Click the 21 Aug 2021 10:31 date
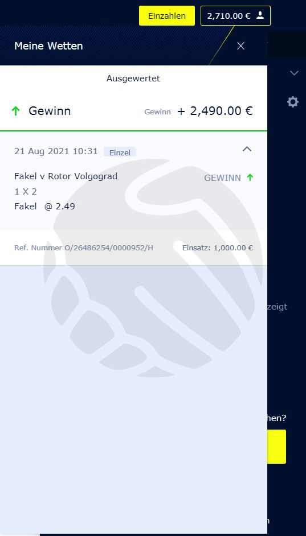This screenshot has height=536, width=306. pos(56,151)
